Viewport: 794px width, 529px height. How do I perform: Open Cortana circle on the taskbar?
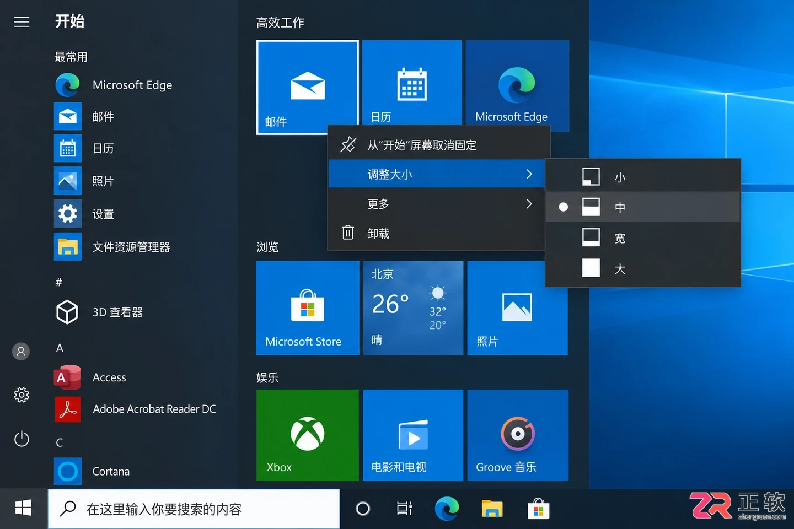click(x=363, y=509)
